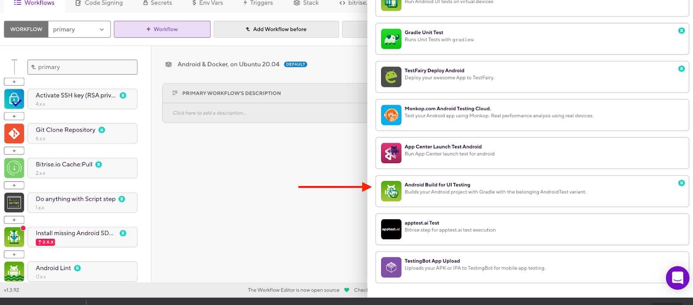This screenshot has height=305, width=693.
Task: Open the chat support bubble
Action: pos(677,278)
